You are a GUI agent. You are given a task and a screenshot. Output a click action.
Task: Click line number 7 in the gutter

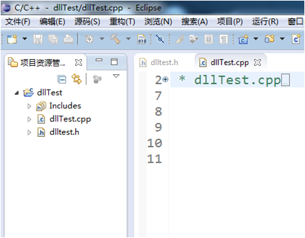[x=158, y=96]
